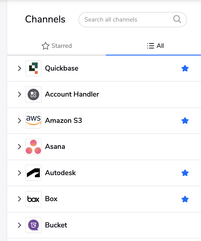Click the purple Bucket channel icon

(x=33, y=225)
